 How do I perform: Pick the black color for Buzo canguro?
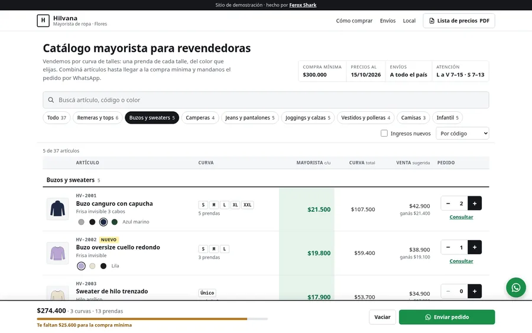coord(92,222)
